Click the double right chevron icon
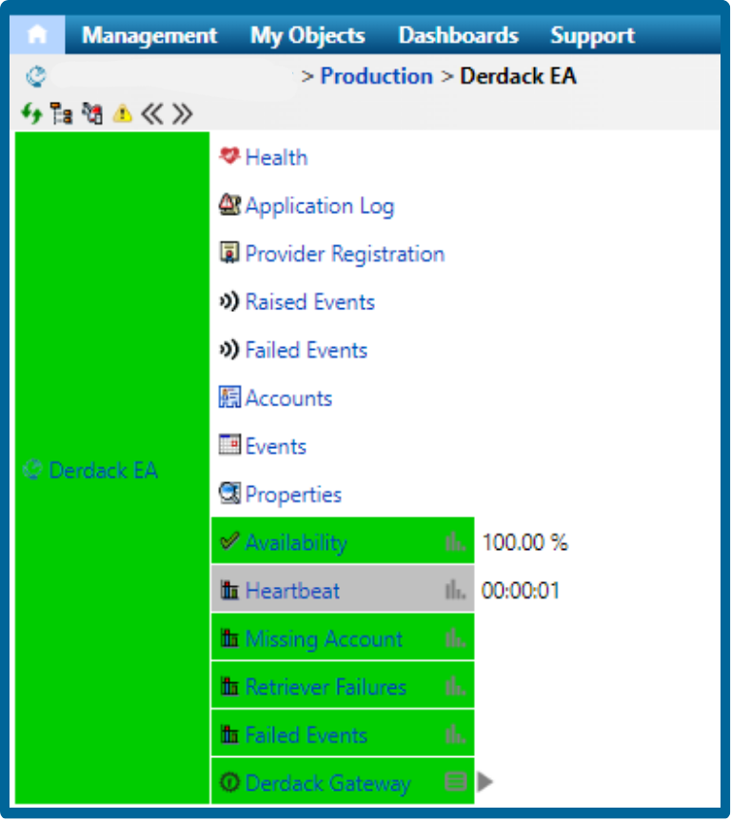Screen dimensions: 731x820 tap(182, 114)
